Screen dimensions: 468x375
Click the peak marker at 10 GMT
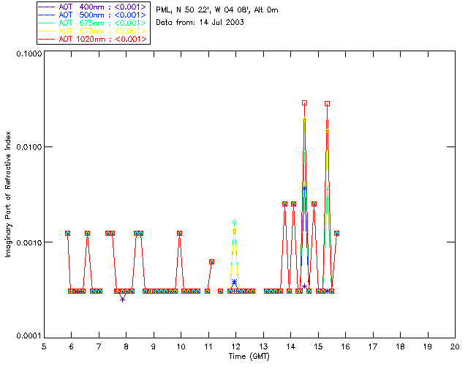pos(179,233)
